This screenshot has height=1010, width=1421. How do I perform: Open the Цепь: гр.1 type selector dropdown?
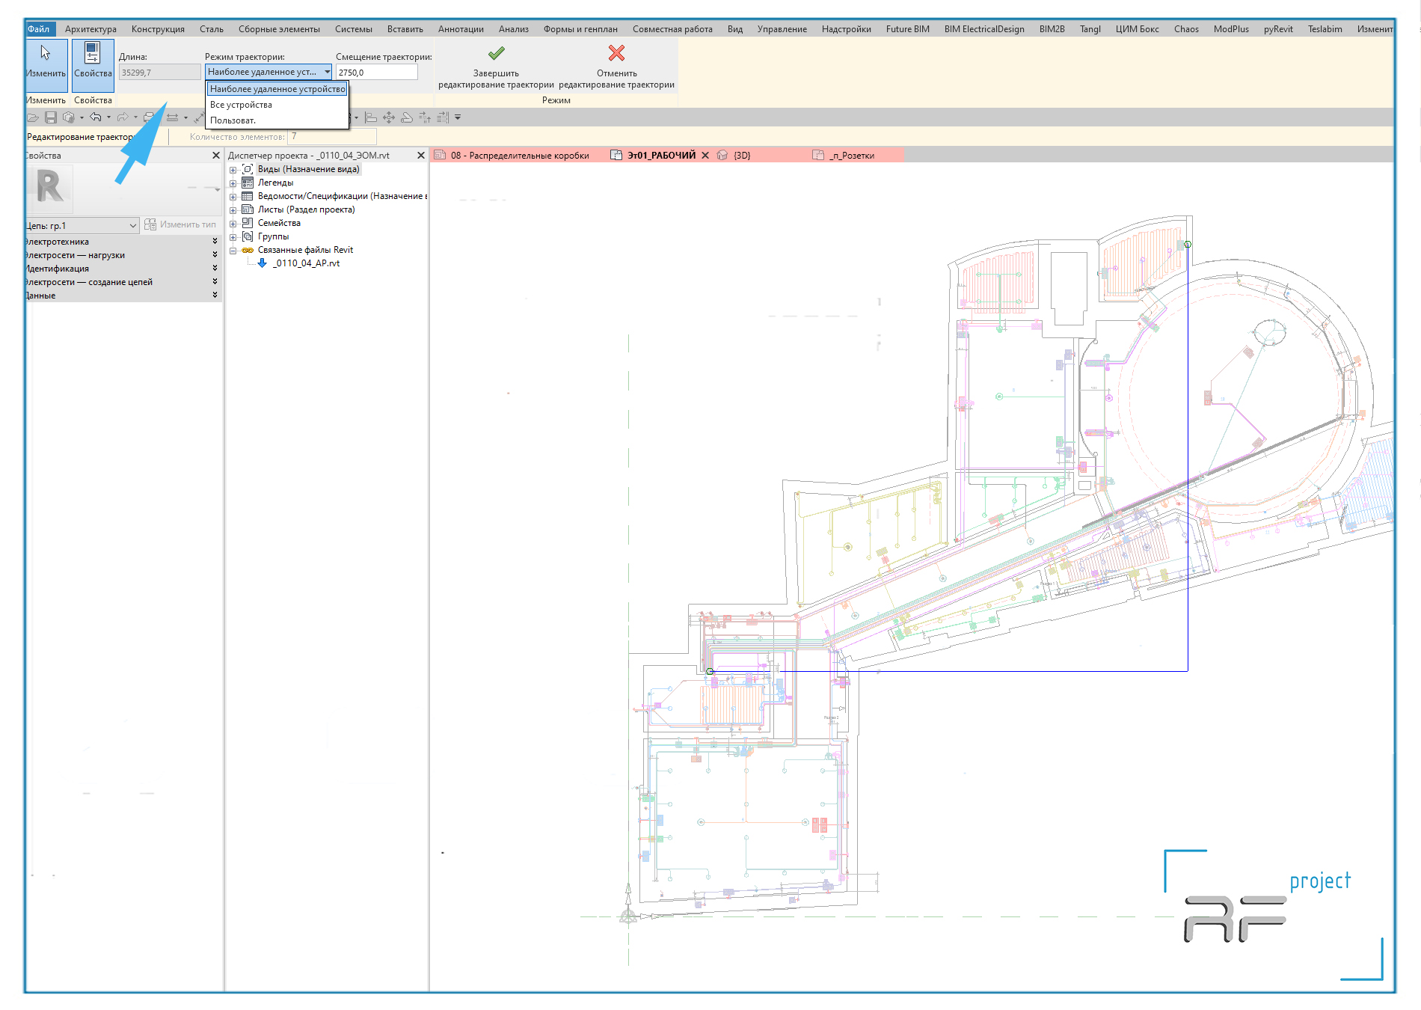click(x=82, y=225)
